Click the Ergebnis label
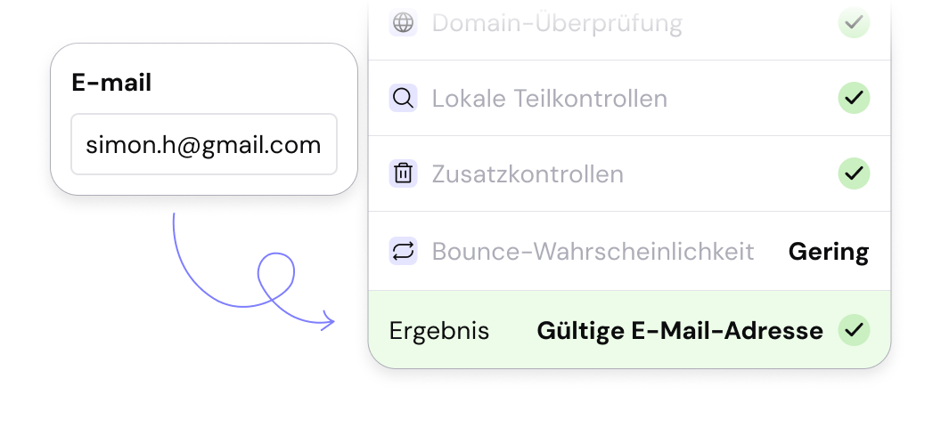 439,331
